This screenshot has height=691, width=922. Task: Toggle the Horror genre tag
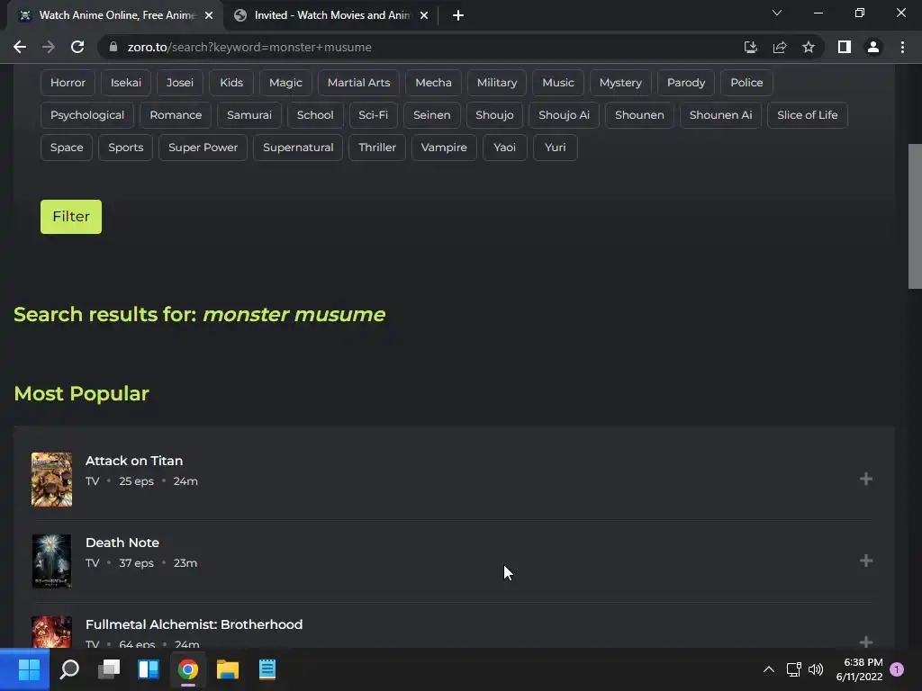(x=68, y=83)
